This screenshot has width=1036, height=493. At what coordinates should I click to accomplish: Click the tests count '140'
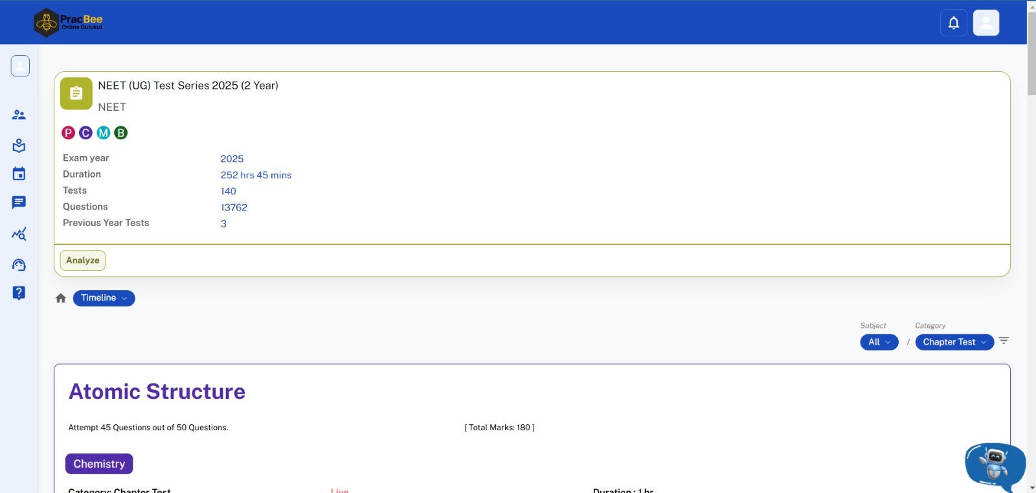click(228, 191)
